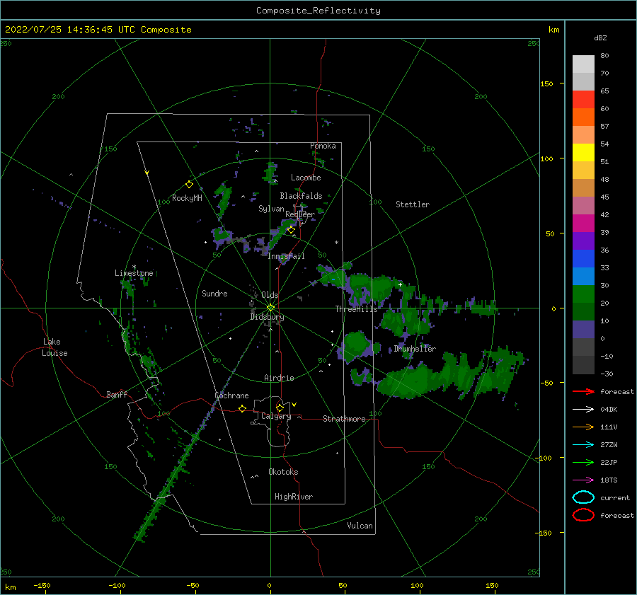
Task: Select the 'Cochrane' city label
Action: point(231,395)
